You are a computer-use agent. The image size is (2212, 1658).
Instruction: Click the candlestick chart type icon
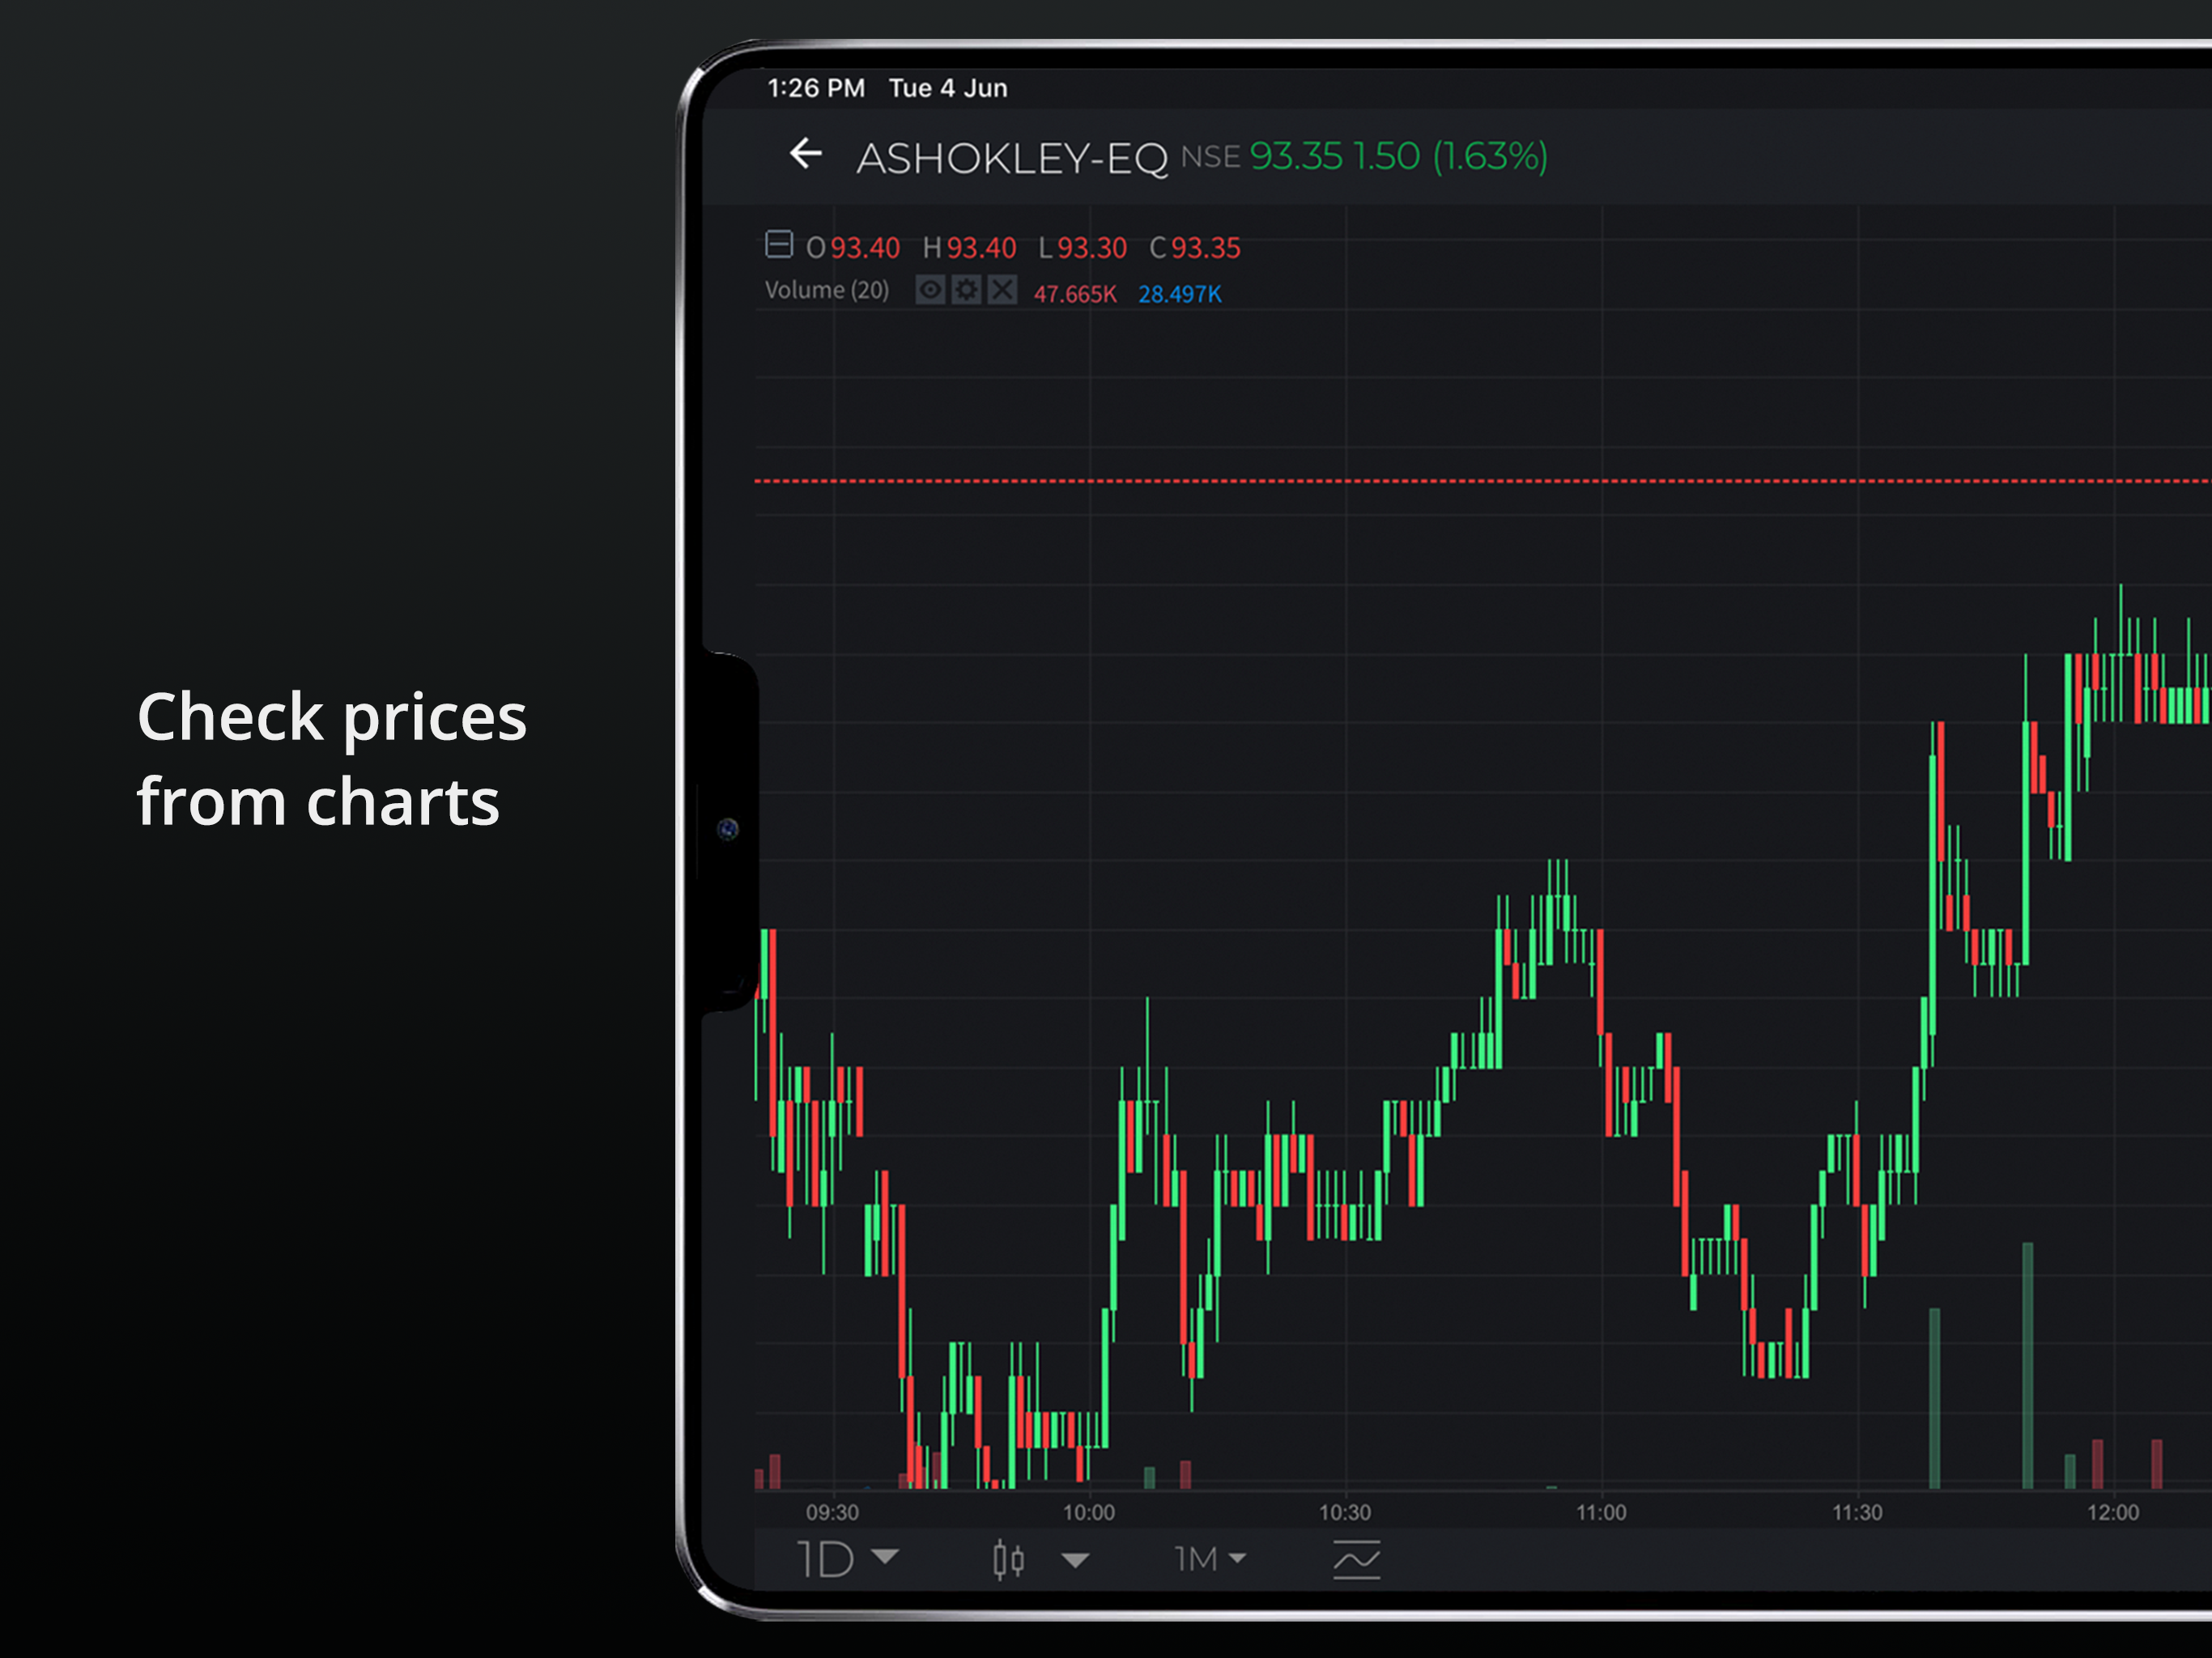[x=1008, y=1559]
